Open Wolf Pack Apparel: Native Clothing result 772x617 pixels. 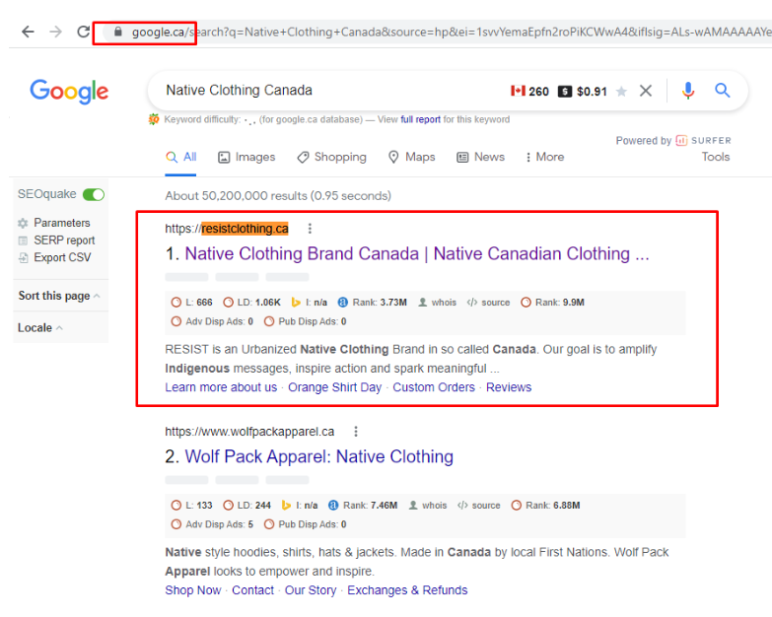click(319, 456)
